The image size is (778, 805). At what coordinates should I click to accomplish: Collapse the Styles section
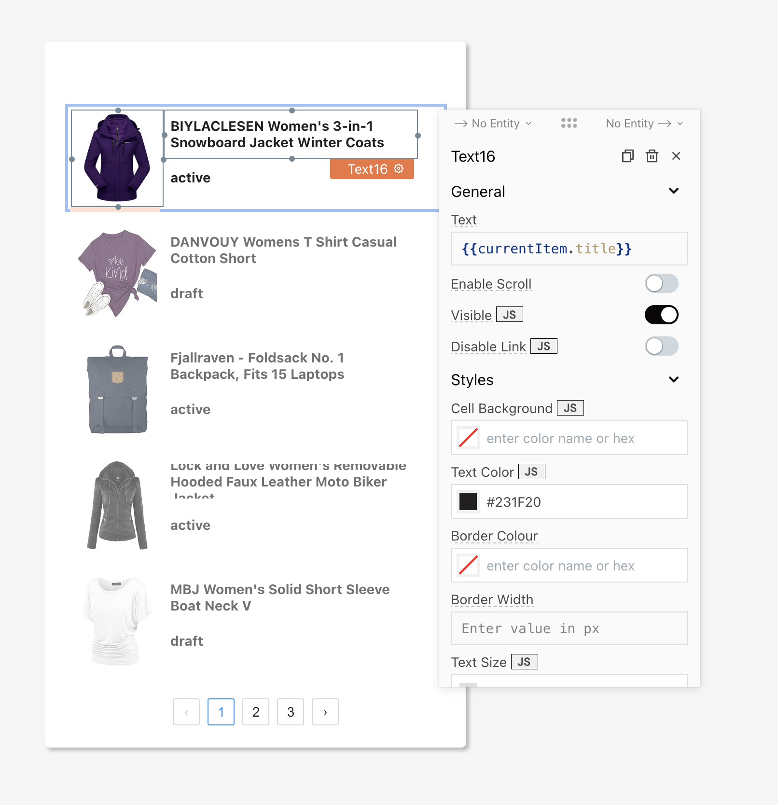674,379
